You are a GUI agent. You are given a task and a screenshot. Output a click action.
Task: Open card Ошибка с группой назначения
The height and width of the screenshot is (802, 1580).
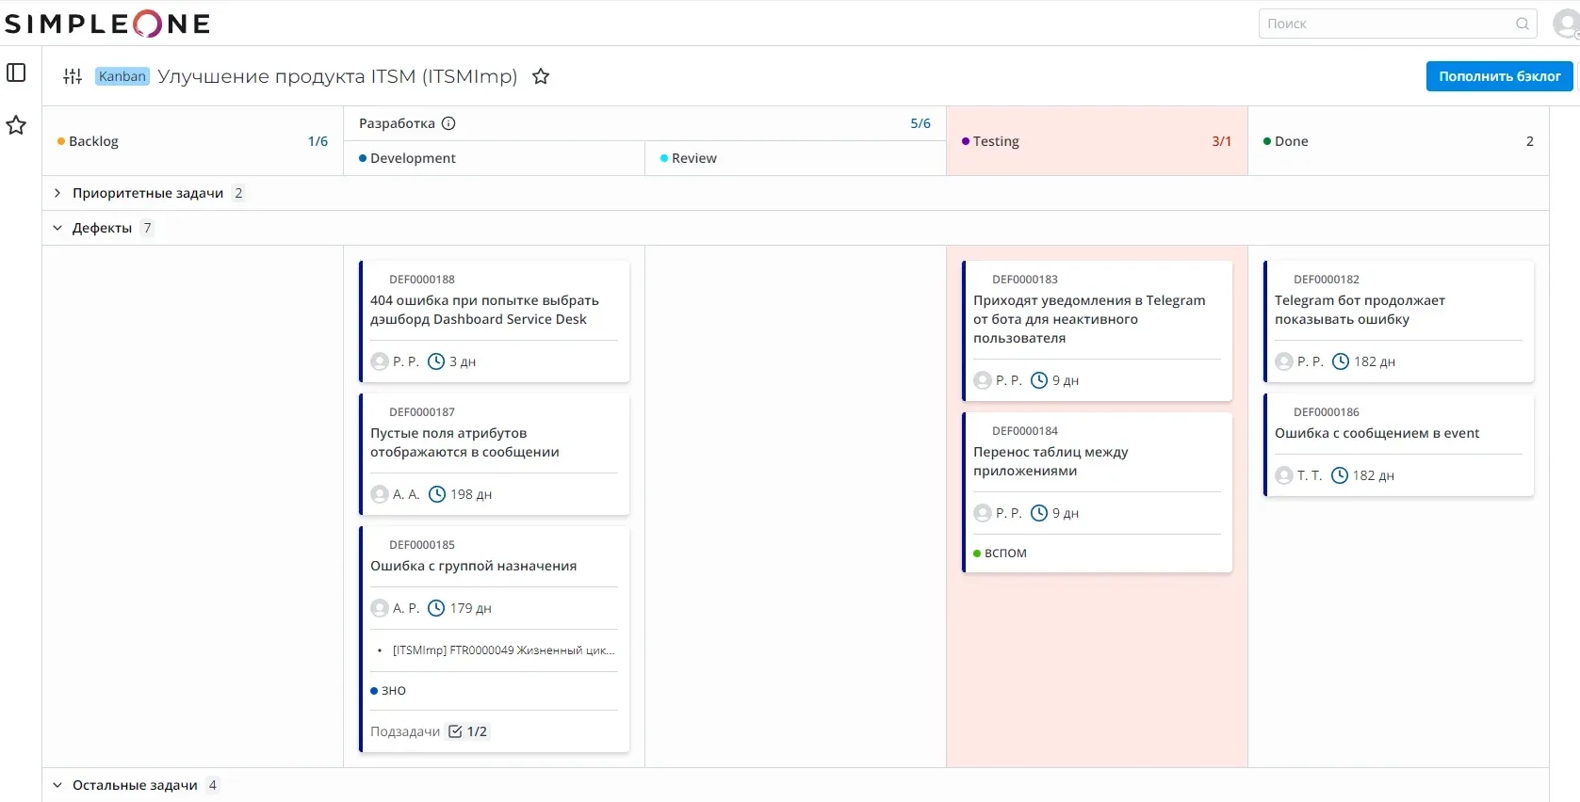(495, 639)
